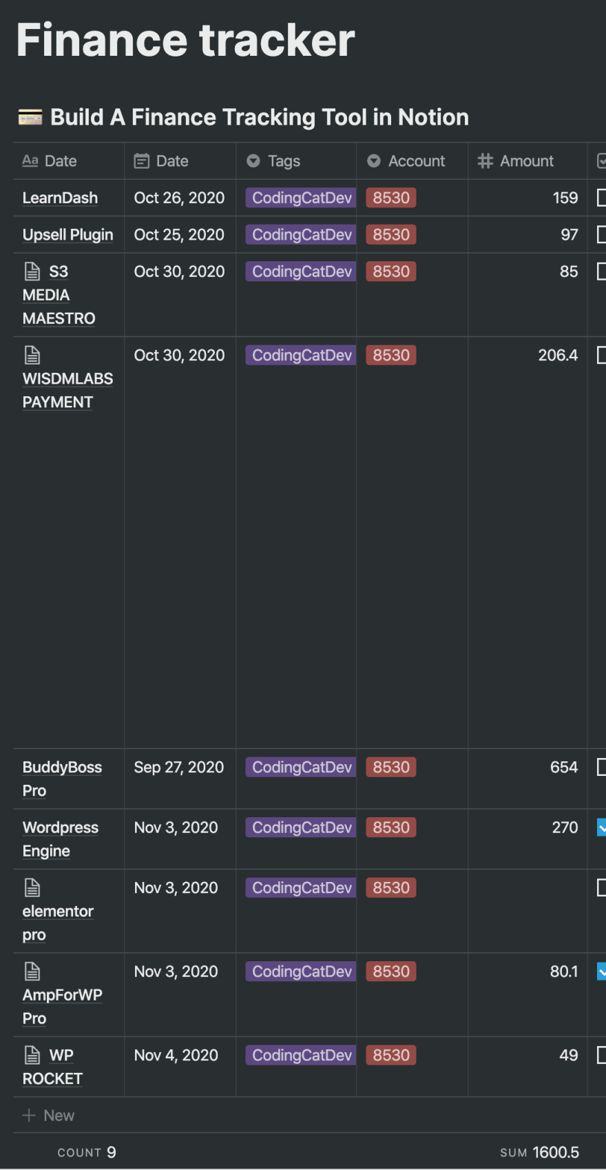Click the select icon in Account header
The height and width of the screenshot is (1170, 606).
374,161
